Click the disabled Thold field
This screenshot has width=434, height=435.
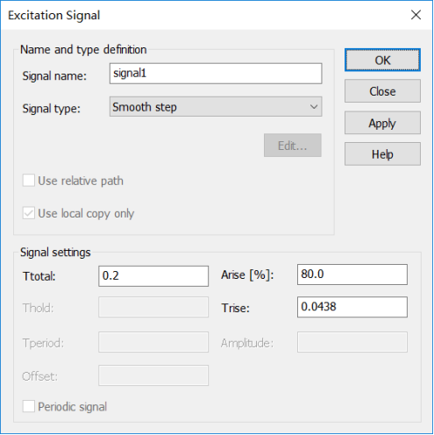click(x=153, y=307)
